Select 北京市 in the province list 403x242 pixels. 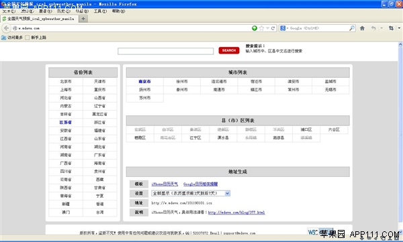point(66,81)
